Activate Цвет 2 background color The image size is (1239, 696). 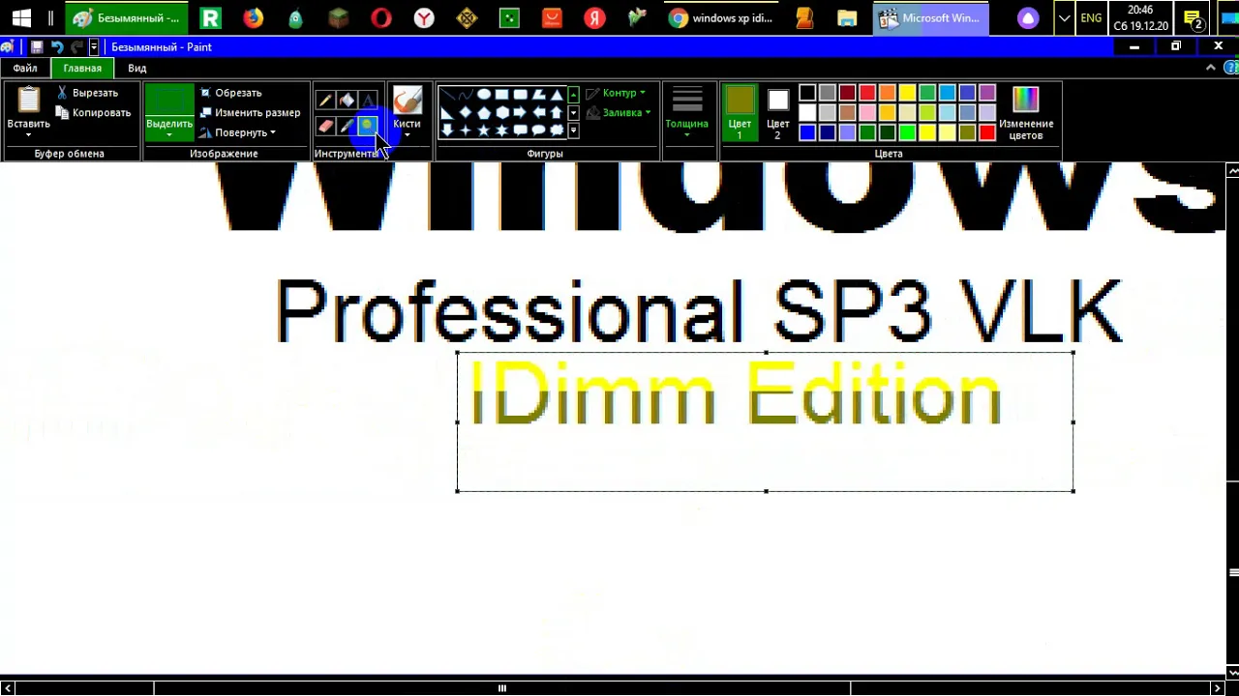click(778, 113)
